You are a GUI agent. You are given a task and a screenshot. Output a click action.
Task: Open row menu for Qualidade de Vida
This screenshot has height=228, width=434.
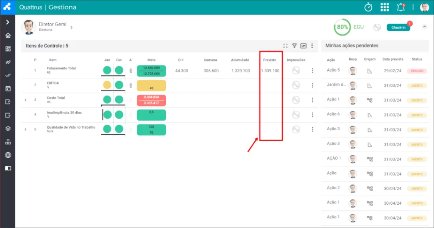coord(312,129)
